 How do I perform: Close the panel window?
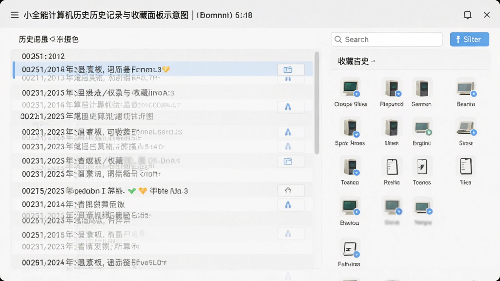487,15
